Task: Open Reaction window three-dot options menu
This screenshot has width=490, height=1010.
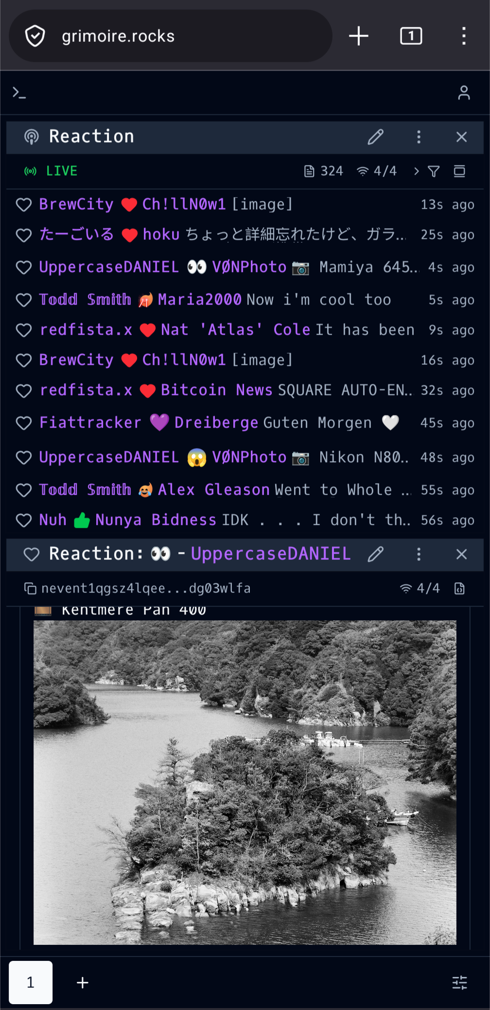Action: tap(419, 137)
